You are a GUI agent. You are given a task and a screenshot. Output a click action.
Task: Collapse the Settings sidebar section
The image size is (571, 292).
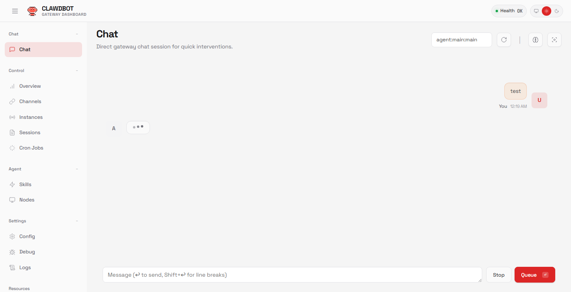pos(77,221)
